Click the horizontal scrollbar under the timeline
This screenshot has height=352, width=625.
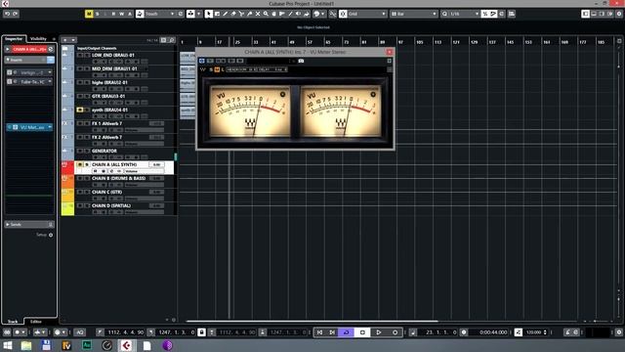pyautogui.click(x=312, y=321)
